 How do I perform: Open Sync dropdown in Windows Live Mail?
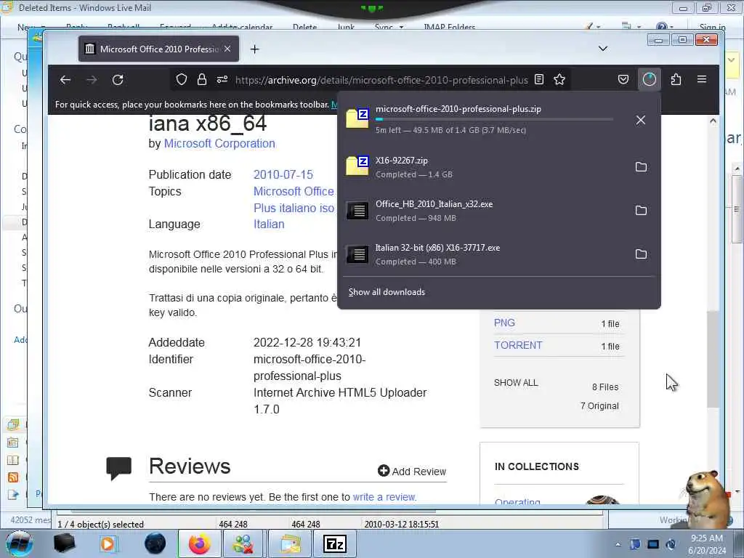click(x=389, y=27)
